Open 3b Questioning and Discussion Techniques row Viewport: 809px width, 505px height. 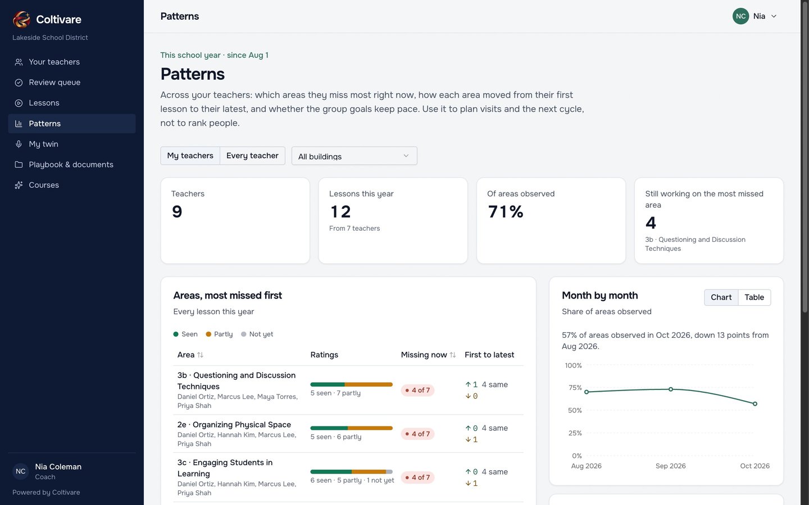[x=348, y=391]
